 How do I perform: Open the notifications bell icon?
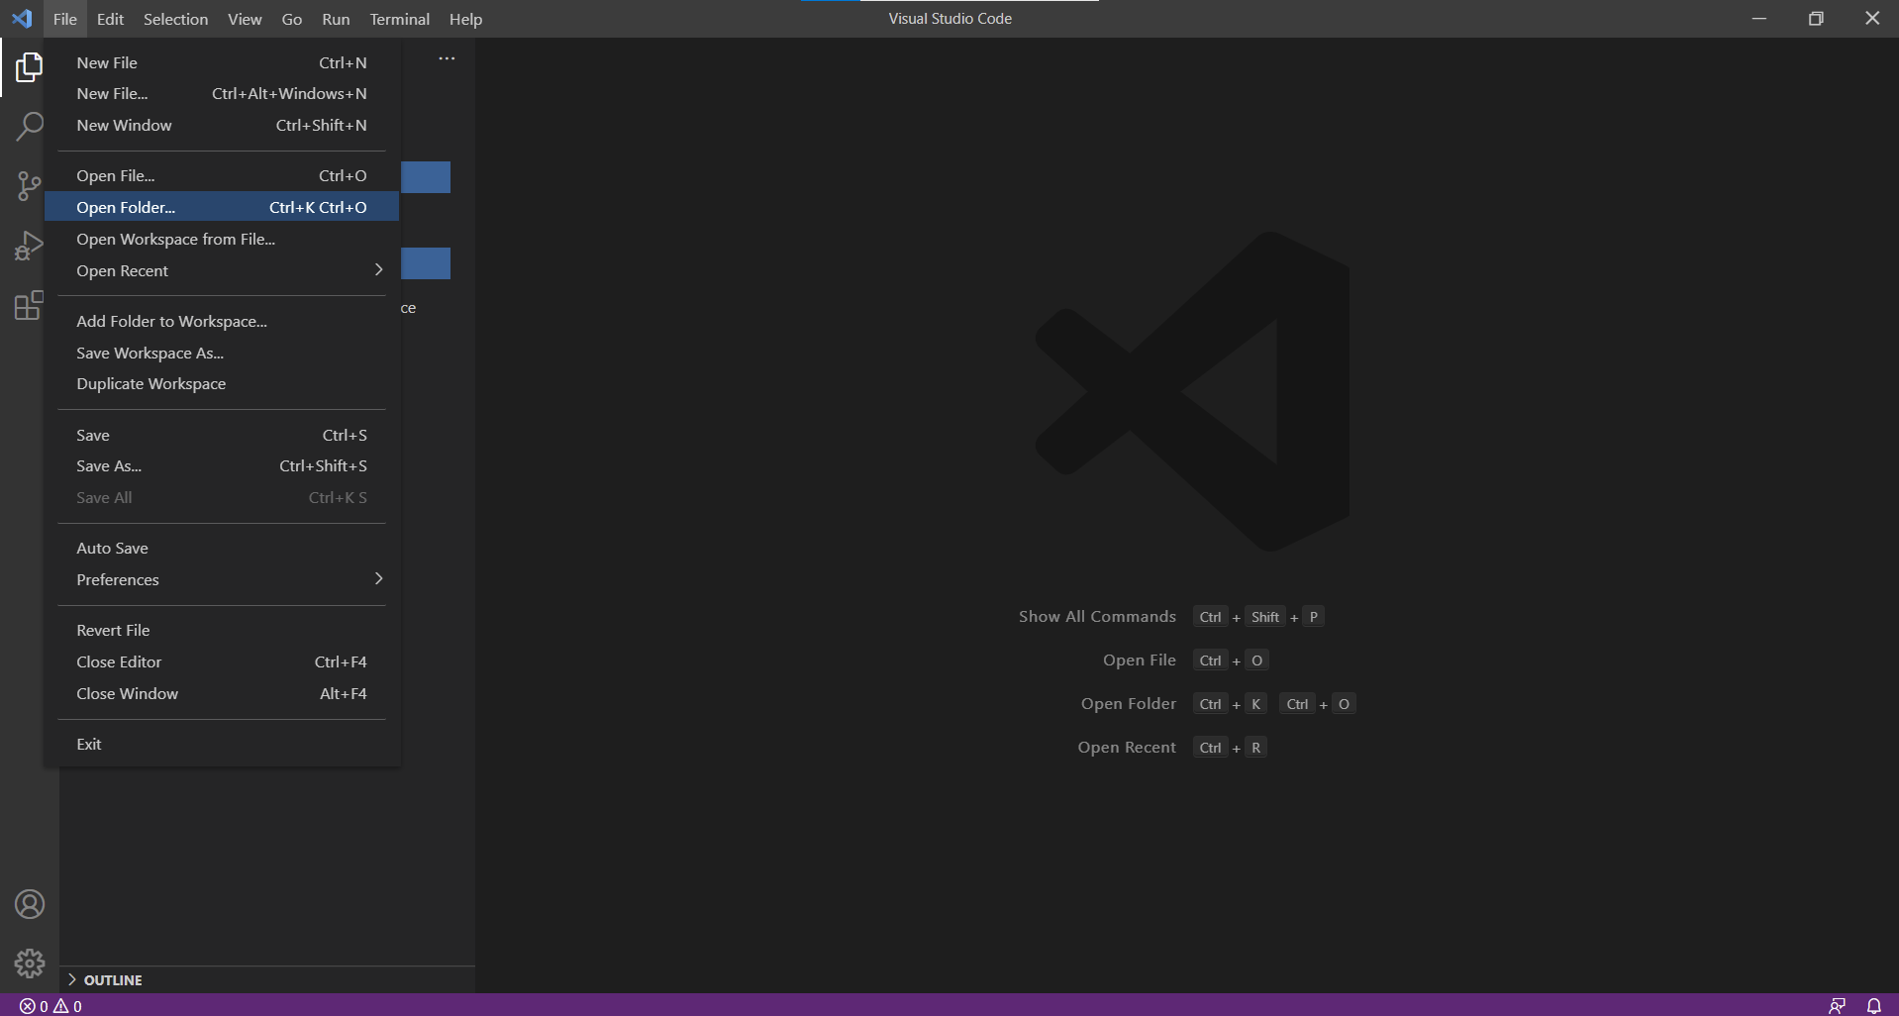[x=1873, y=1005]
